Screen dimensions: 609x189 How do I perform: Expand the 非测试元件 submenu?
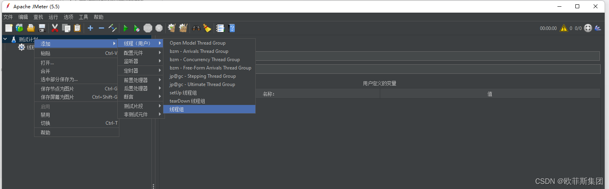point(141,114)
